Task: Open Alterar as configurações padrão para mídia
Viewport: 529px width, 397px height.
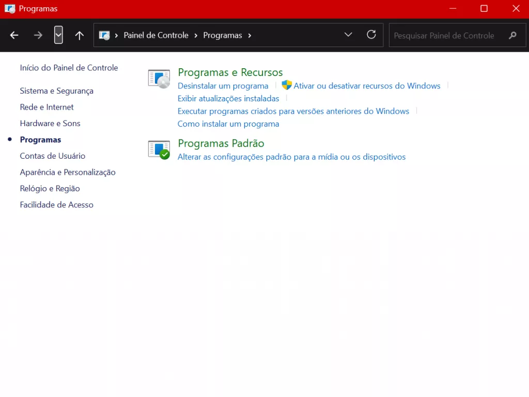Action: (291, 157)
